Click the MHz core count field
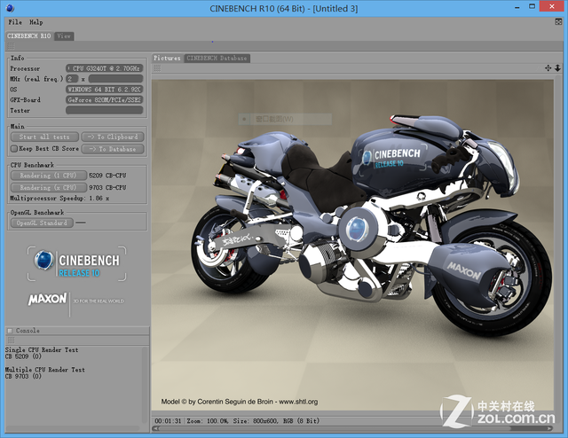 click(72, 79)
